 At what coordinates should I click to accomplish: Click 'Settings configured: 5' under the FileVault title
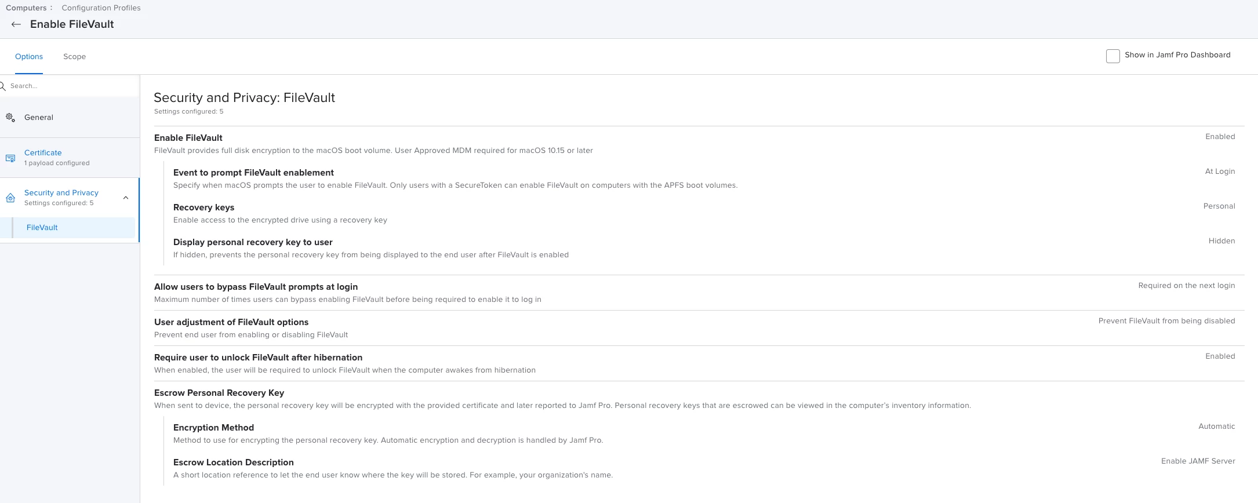click(x=188, y=111)
